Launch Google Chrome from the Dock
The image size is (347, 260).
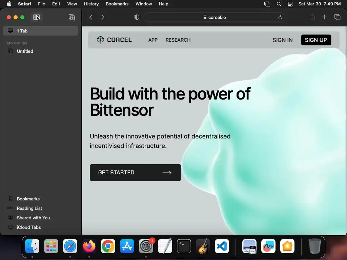(108, 246)
